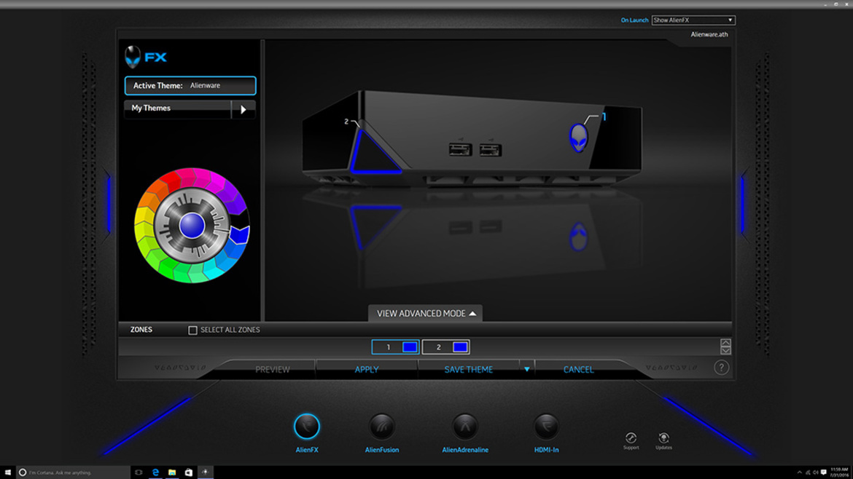Expand the My Themes arrow
The width and height of the screenshot is (853, 479).
244,109
